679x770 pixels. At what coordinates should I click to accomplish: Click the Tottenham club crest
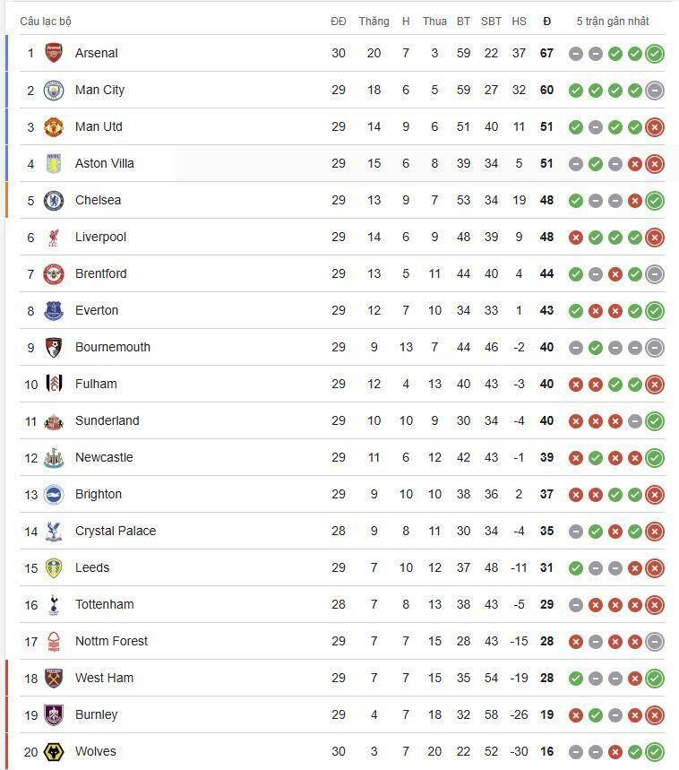54,604
